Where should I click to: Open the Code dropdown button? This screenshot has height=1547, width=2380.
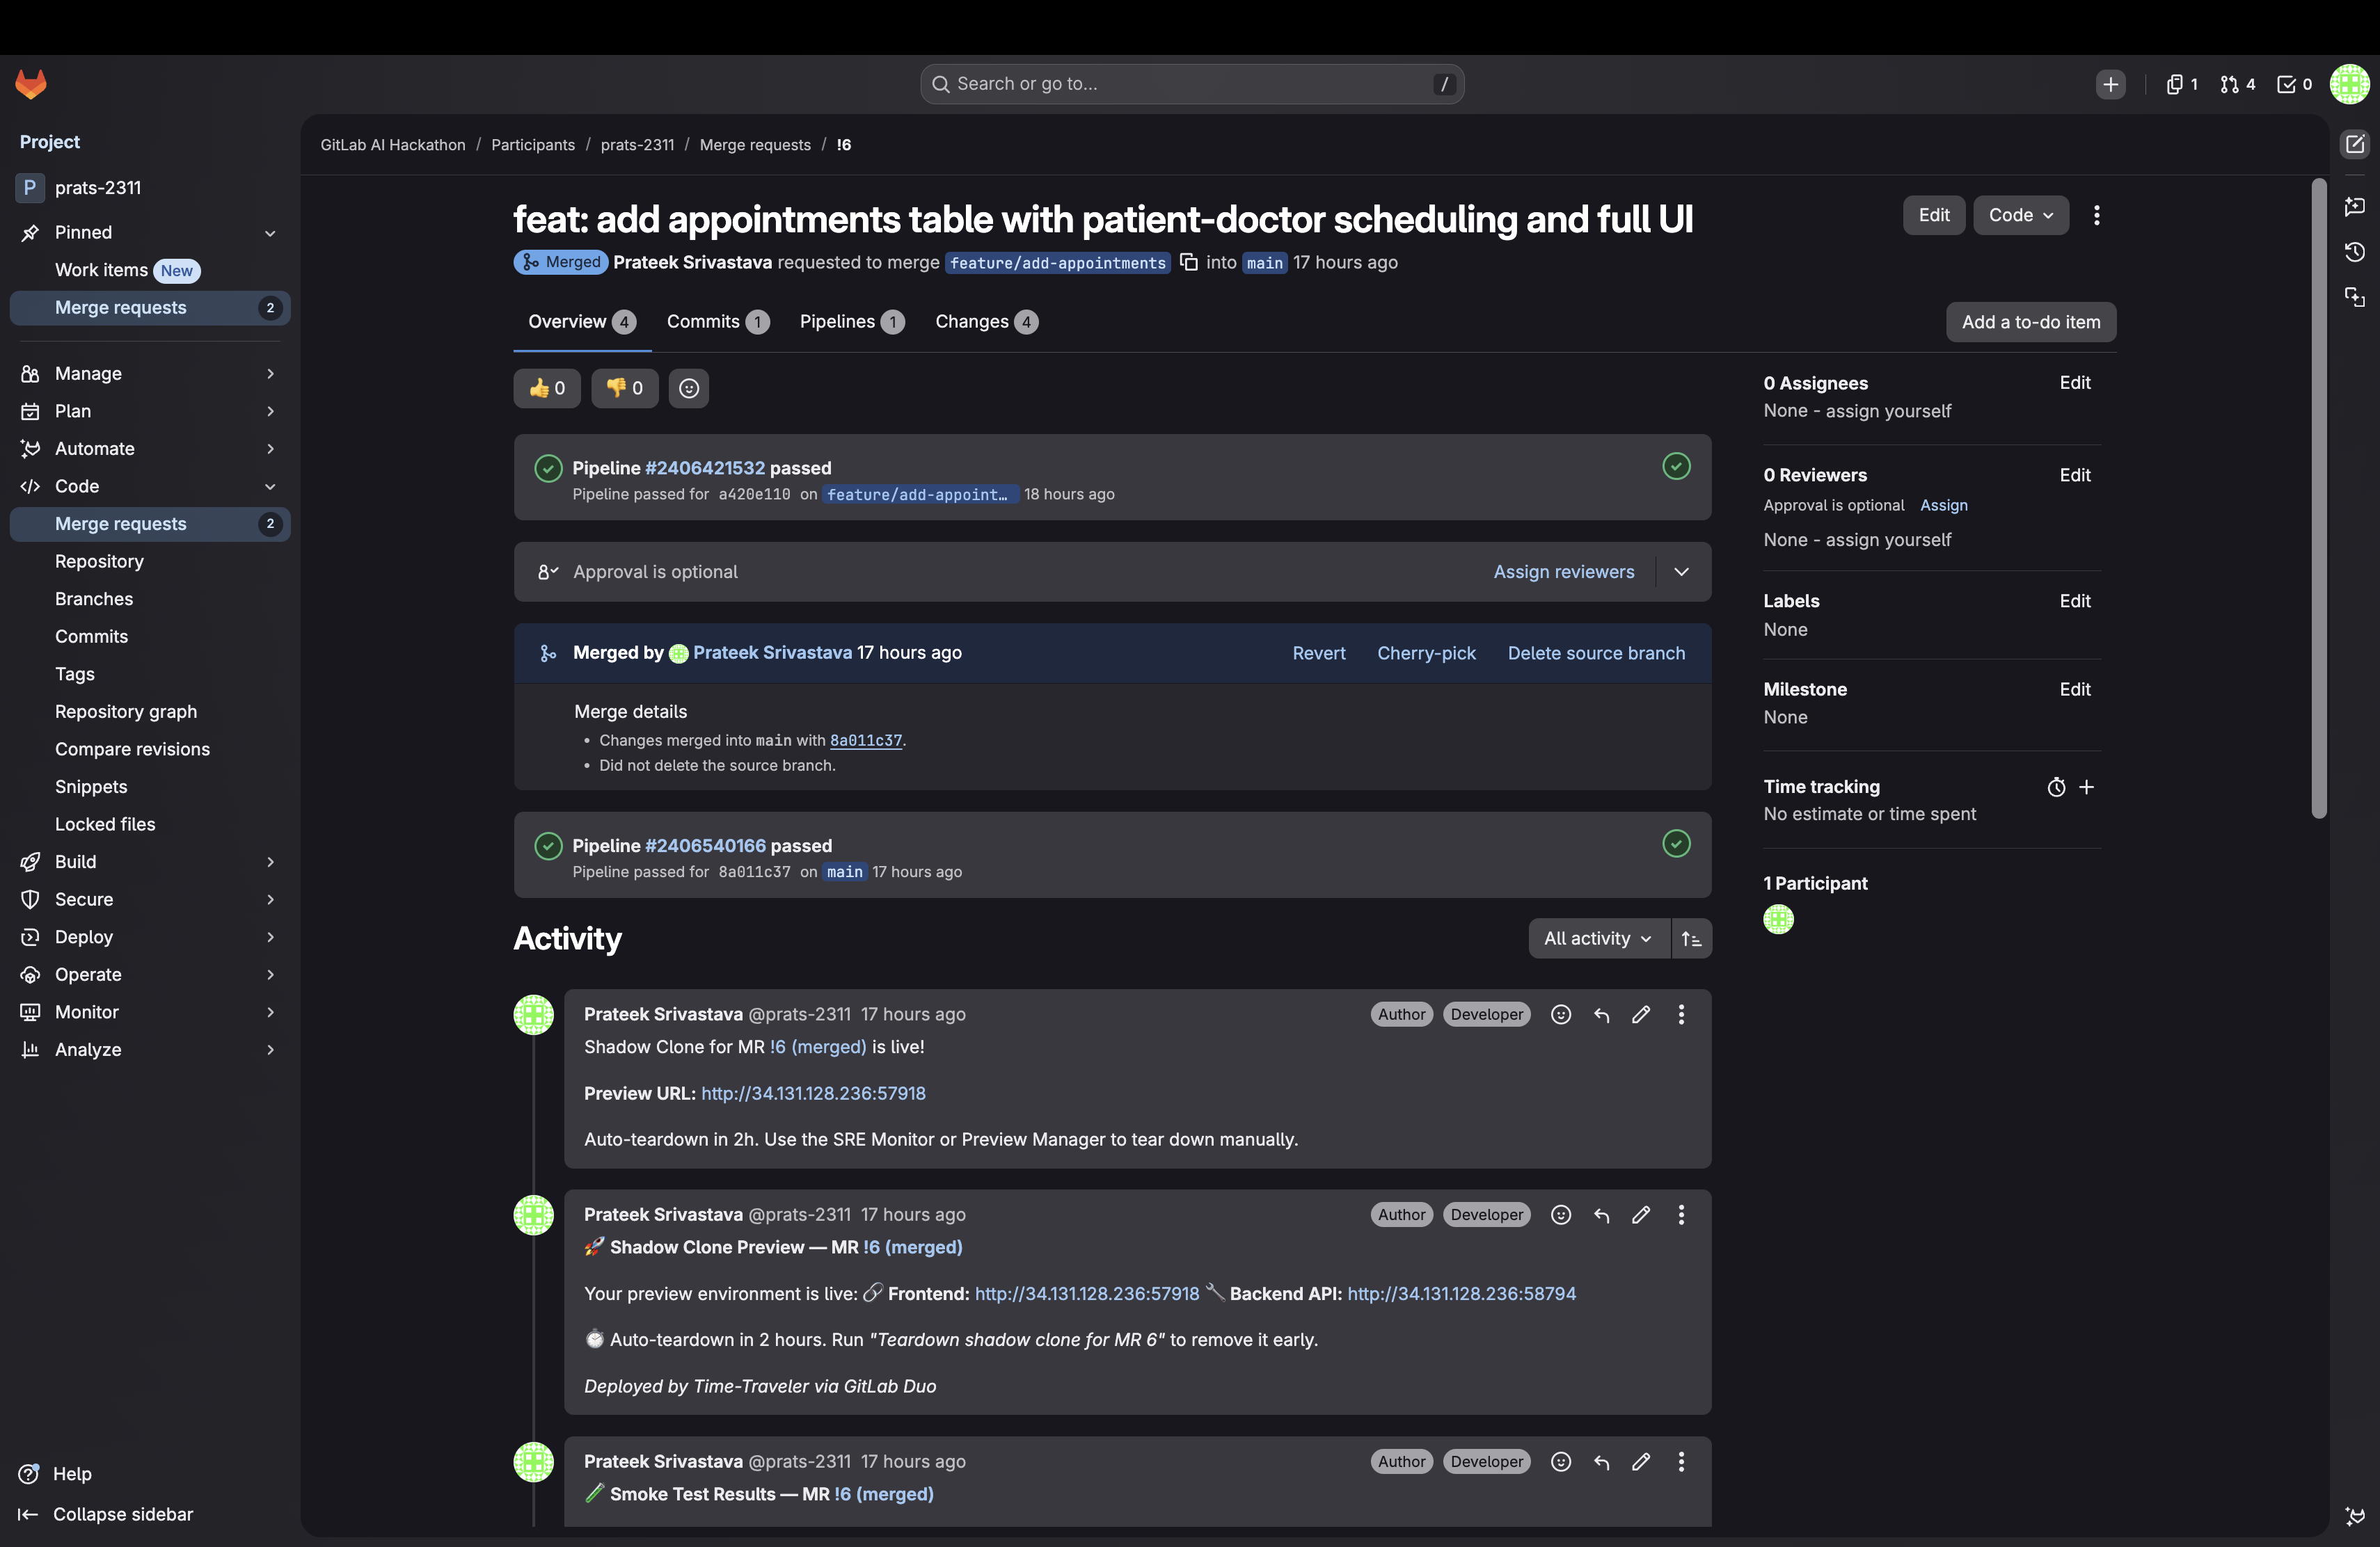[2020, 215]
